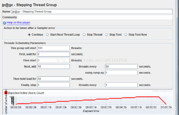Focus the 'Next, add' threads field
Image resolution: width=179 pixels, height=115 pixels.
[53, 67]
